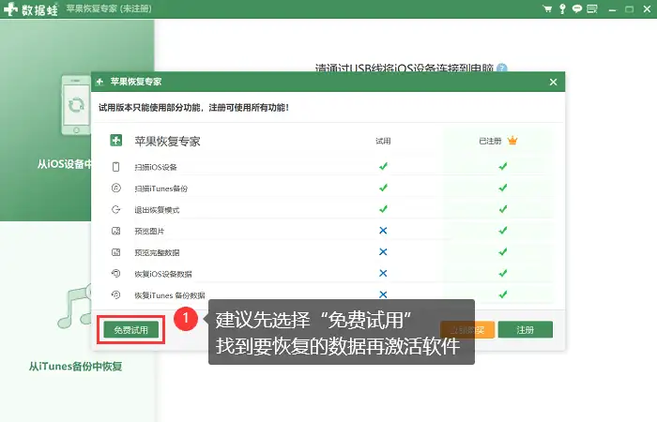
Task: Click the 已注册 column header
Action: click(x=490, y=141)
